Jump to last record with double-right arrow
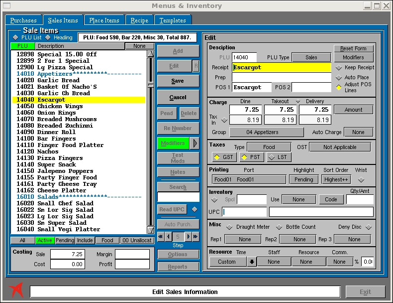The width and height of the screenshot is (393, 303). (196, 237)
